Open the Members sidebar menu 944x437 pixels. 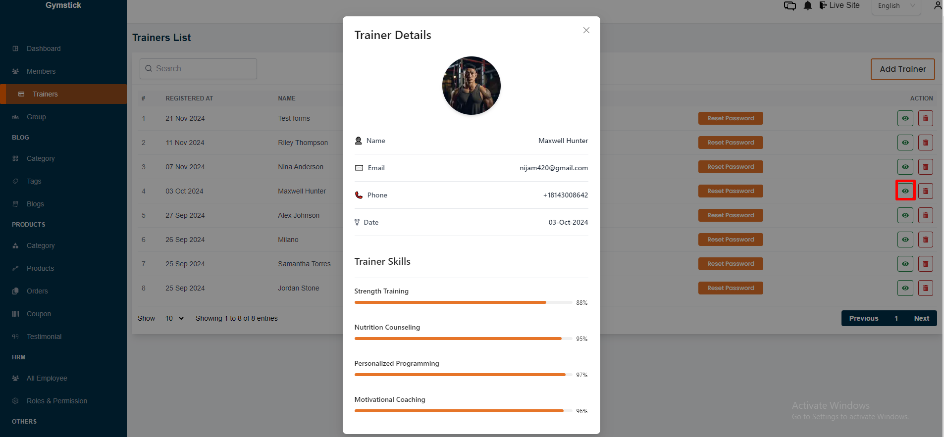click(x=41, y=71)
